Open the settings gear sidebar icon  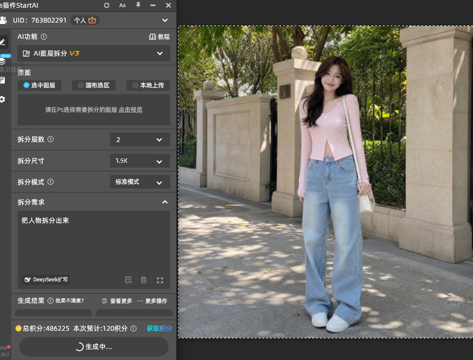3,99
